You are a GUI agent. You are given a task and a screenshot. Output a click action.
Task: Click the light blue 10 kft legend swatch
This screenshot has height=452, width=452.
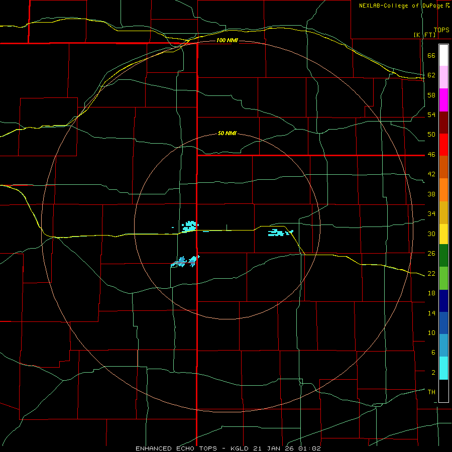[443, 346]
